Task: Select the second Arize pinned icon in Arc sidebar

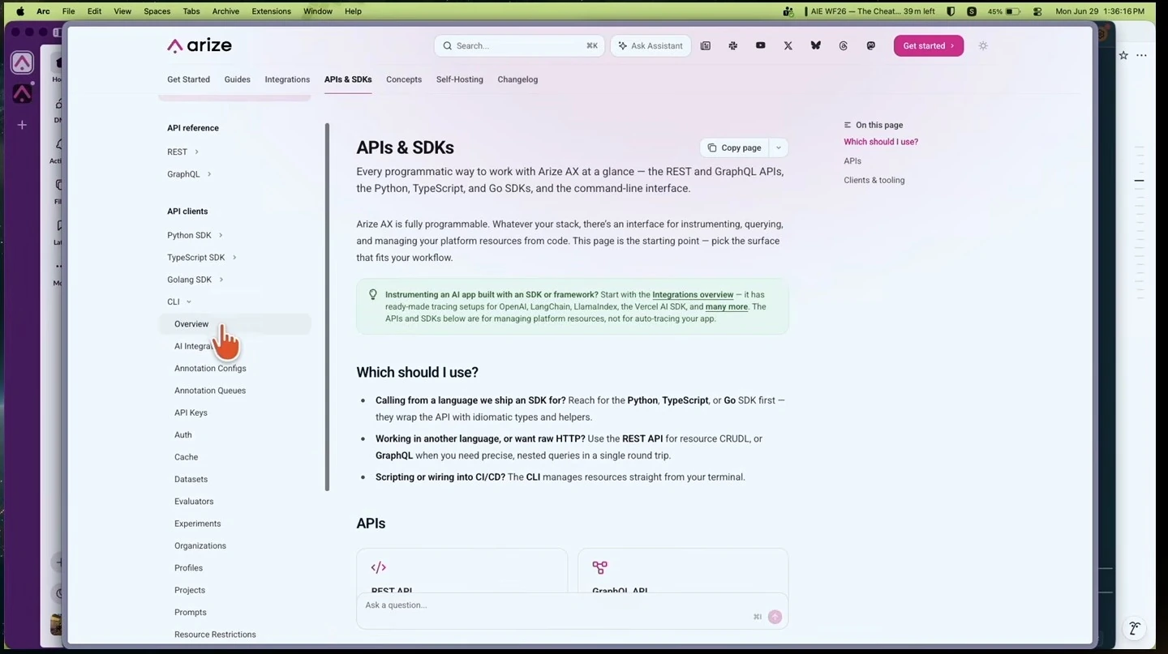Action: pyautogui.click(x=22, y=93)
